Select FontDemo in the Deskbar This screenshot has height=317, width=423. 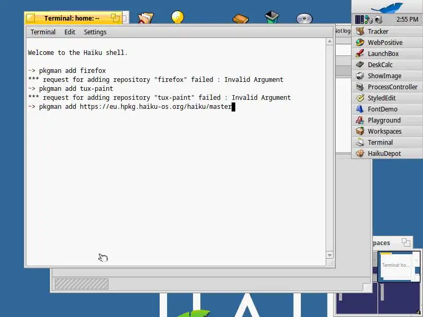387,109
